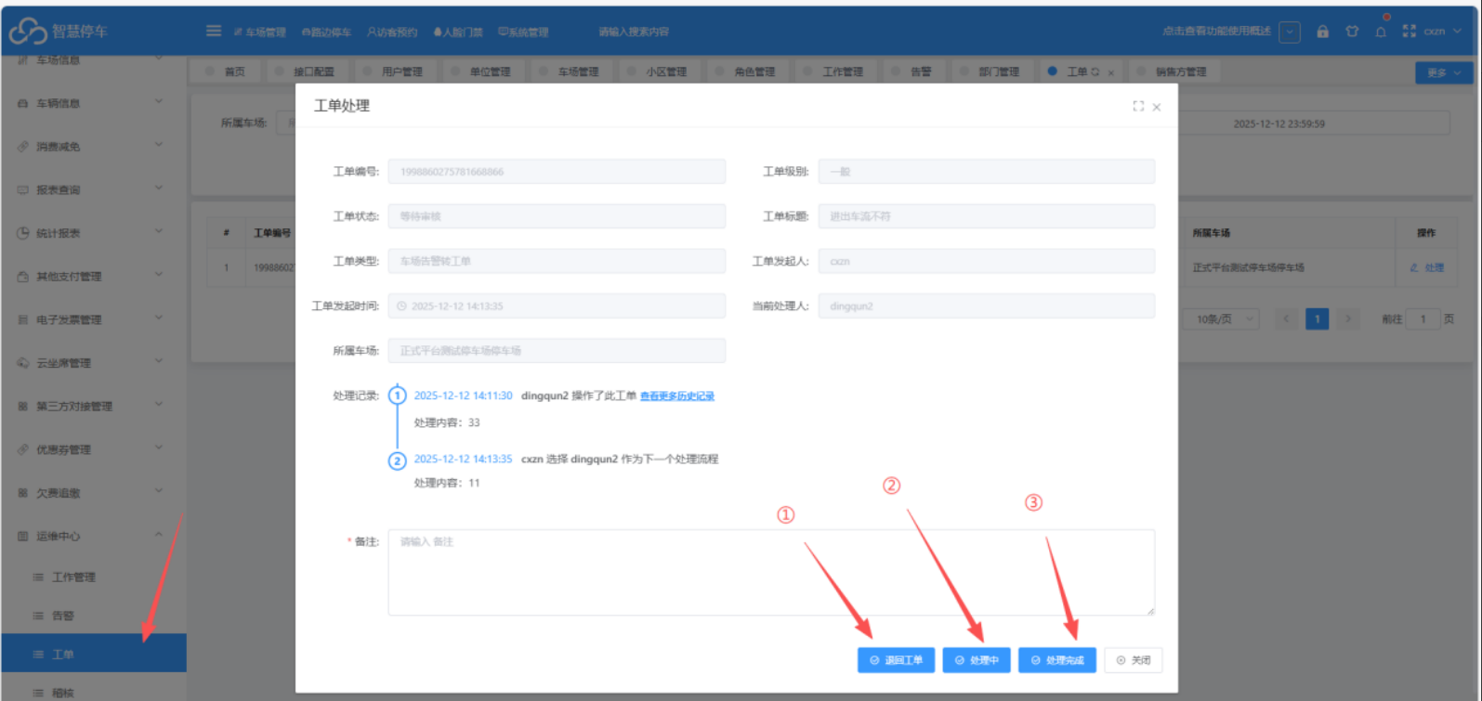Select 稽核 in the sidebar submenu
Screen dimensions: 1482x701
pos(93,692)
